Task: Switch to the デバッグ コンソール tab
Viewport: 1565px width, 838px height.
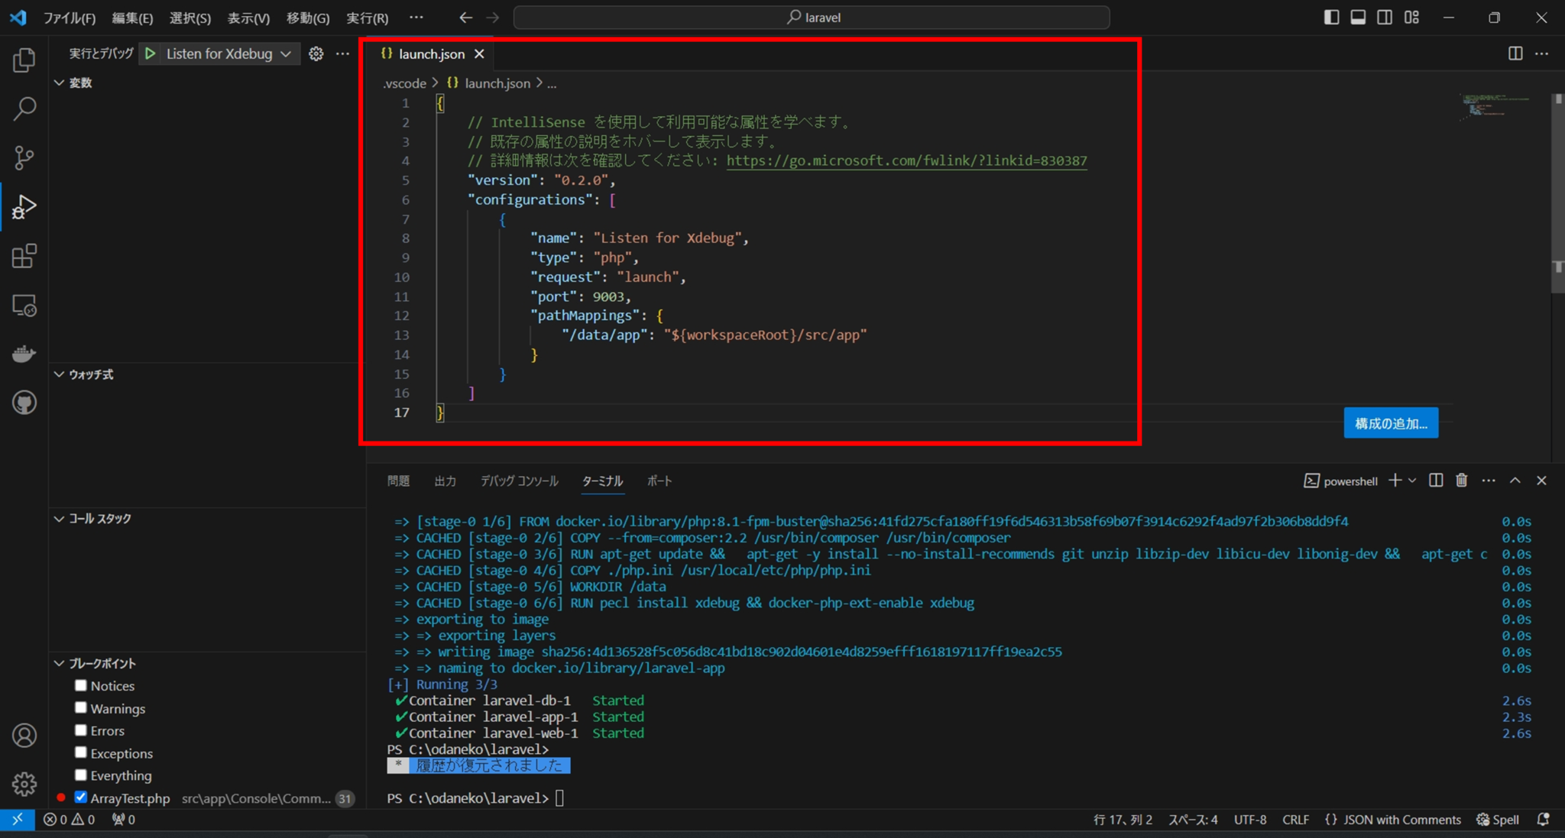Action: tap(518, 481)
